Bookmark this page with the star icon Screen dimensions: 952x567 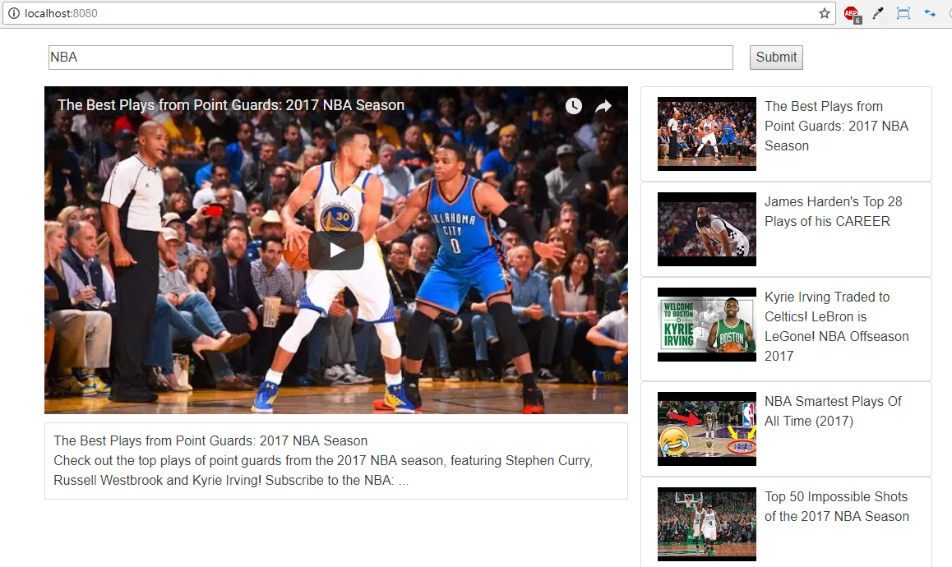click(824, 13)
